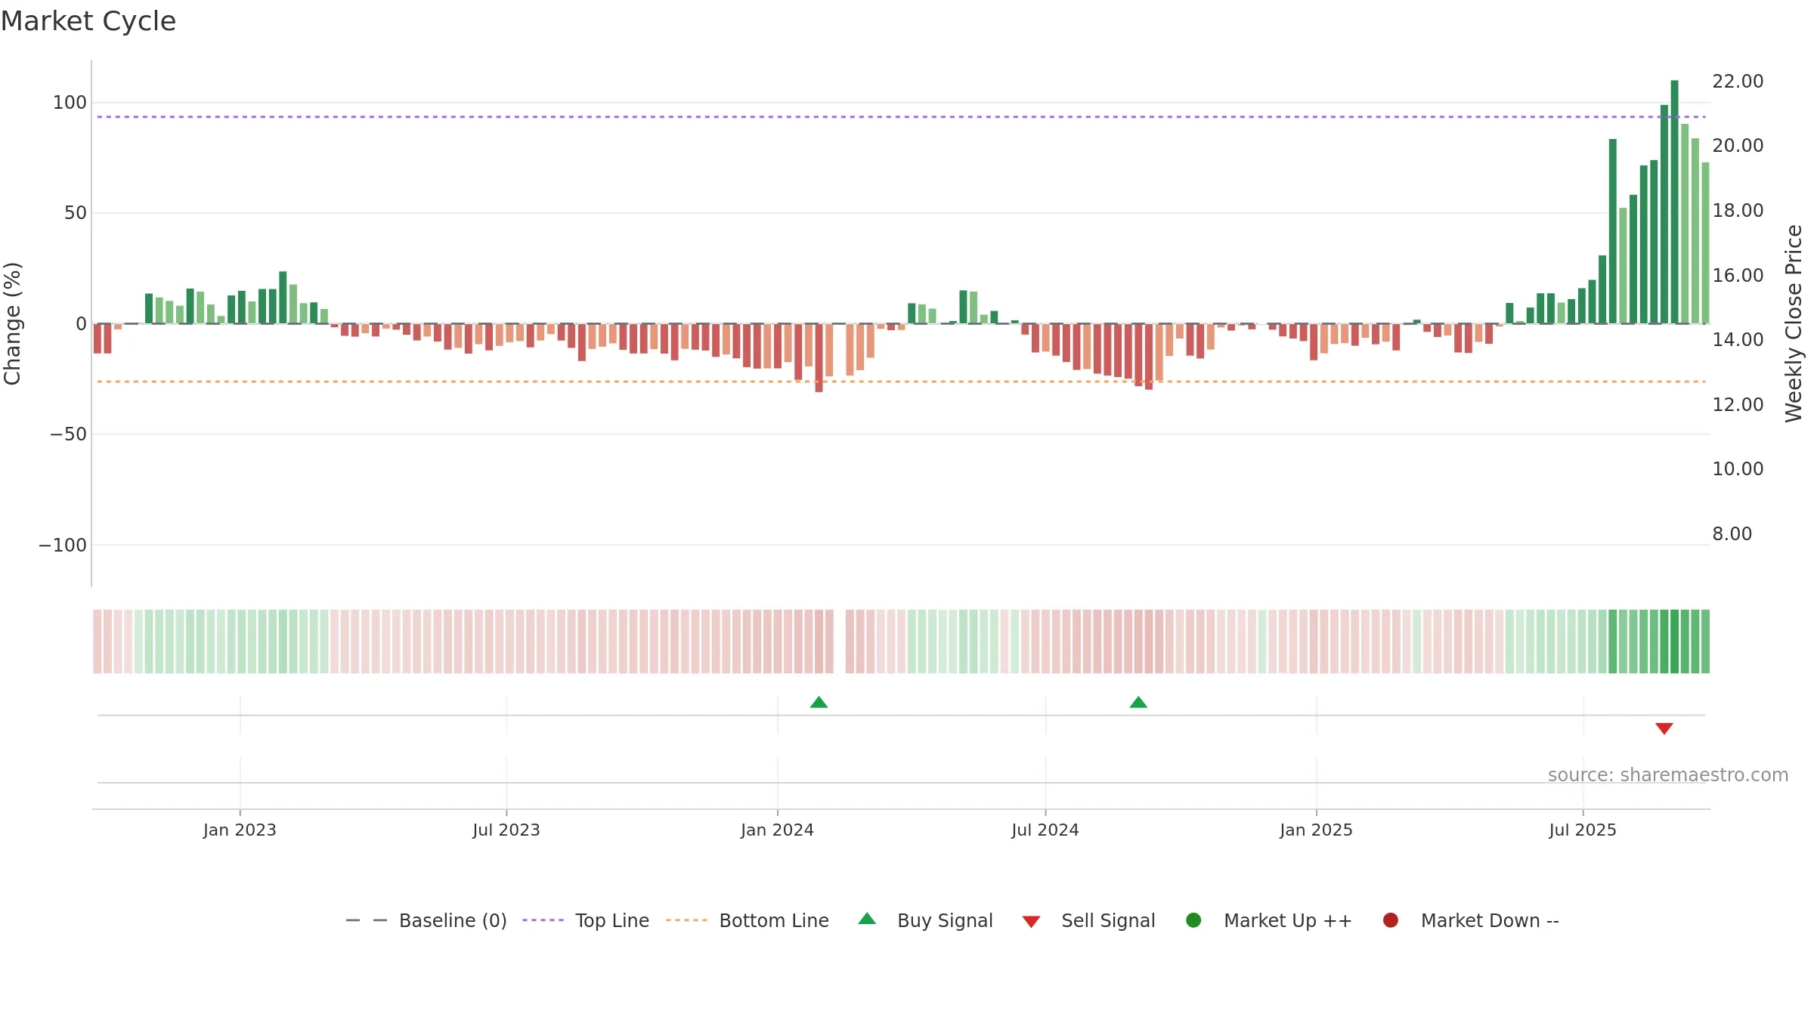Click the red Sell Signal triangle in legend
The width and height of the screenshot is (1814, 1020).
pyautogui.click(x=1031, y=922)
